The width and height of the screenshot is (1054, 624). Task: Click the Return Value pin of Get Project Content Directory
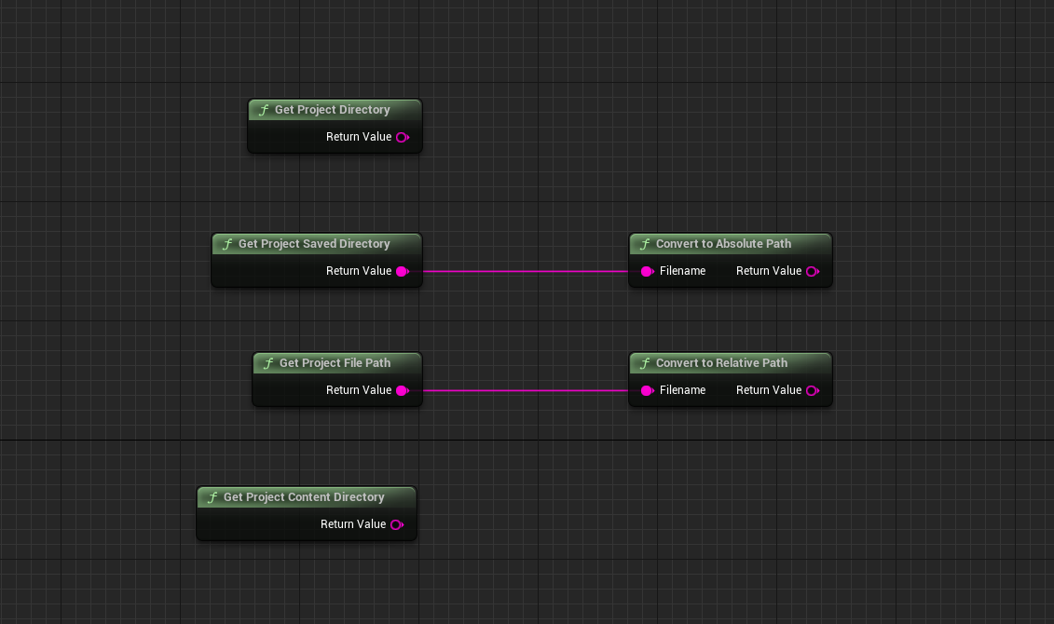[396, 524]
